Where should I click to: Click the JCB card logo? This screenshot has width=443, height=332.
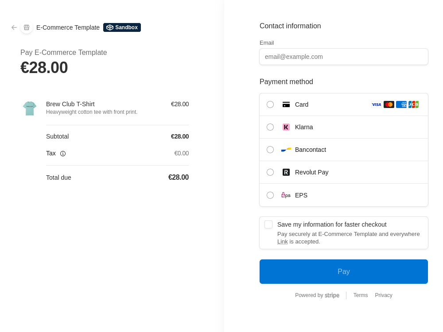[414, 104]
